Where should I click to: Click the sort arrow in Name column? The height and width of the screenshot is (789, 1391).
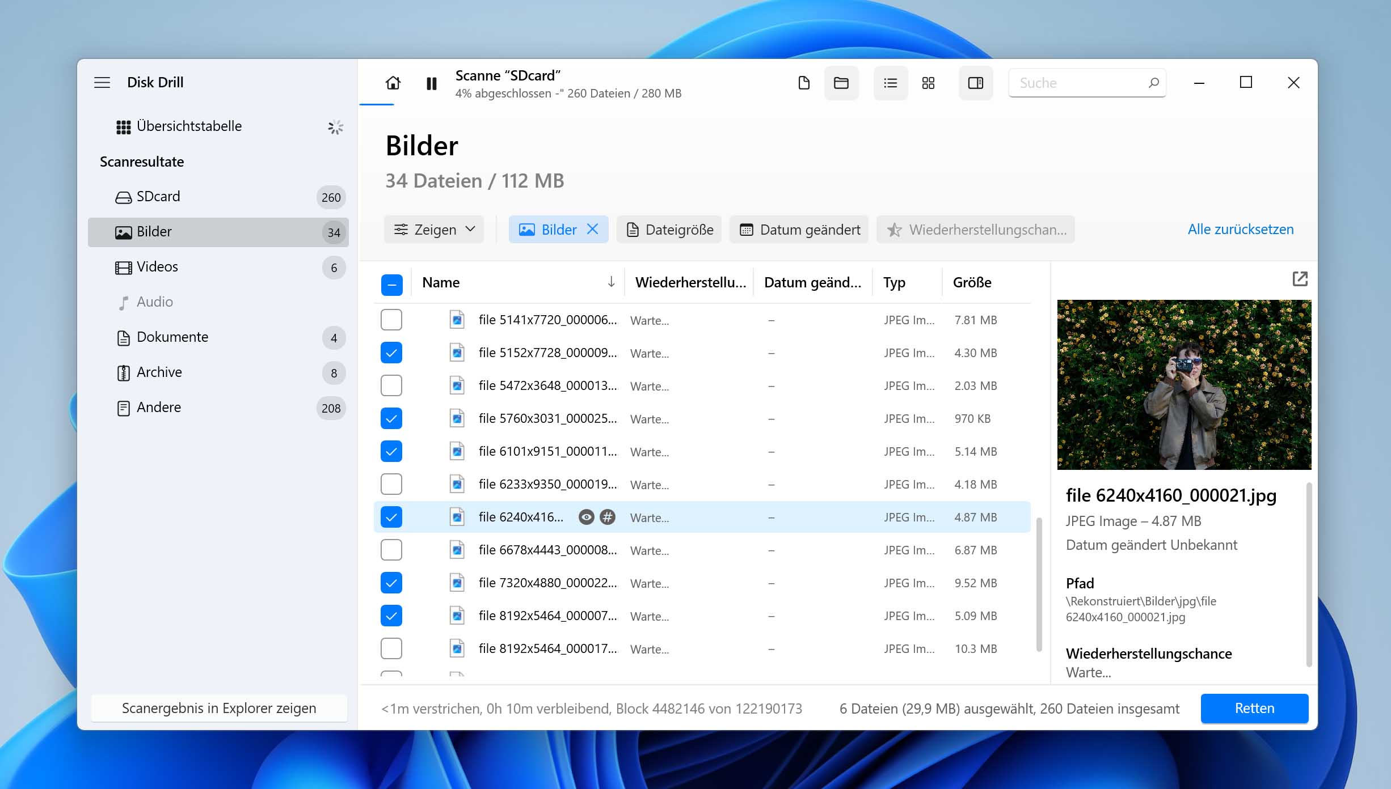[x=611, y=282]
